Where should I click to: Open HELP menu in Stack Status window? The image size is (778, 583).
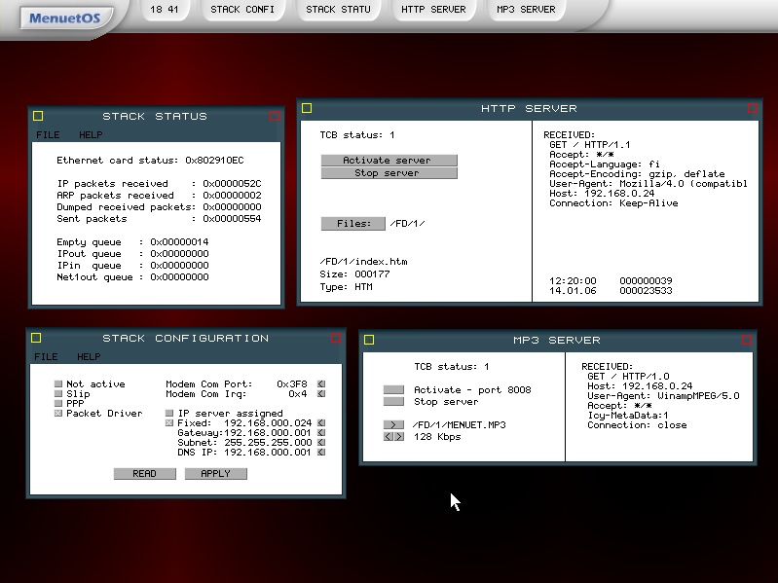(x=91, y=135)
